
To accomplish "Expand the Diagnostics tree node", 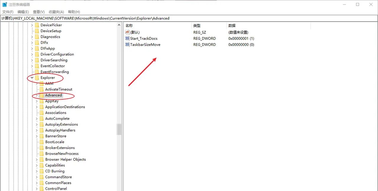I will click(32, 37).
